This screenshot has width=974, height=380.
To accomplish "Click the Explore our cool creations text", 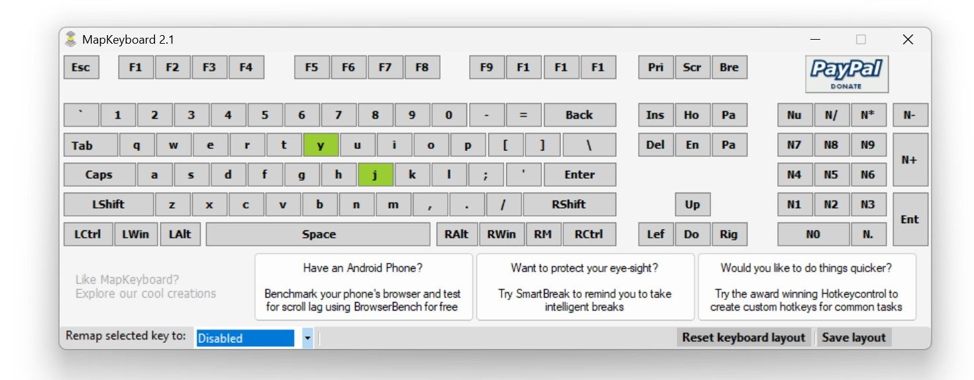I will pos(146,293).
